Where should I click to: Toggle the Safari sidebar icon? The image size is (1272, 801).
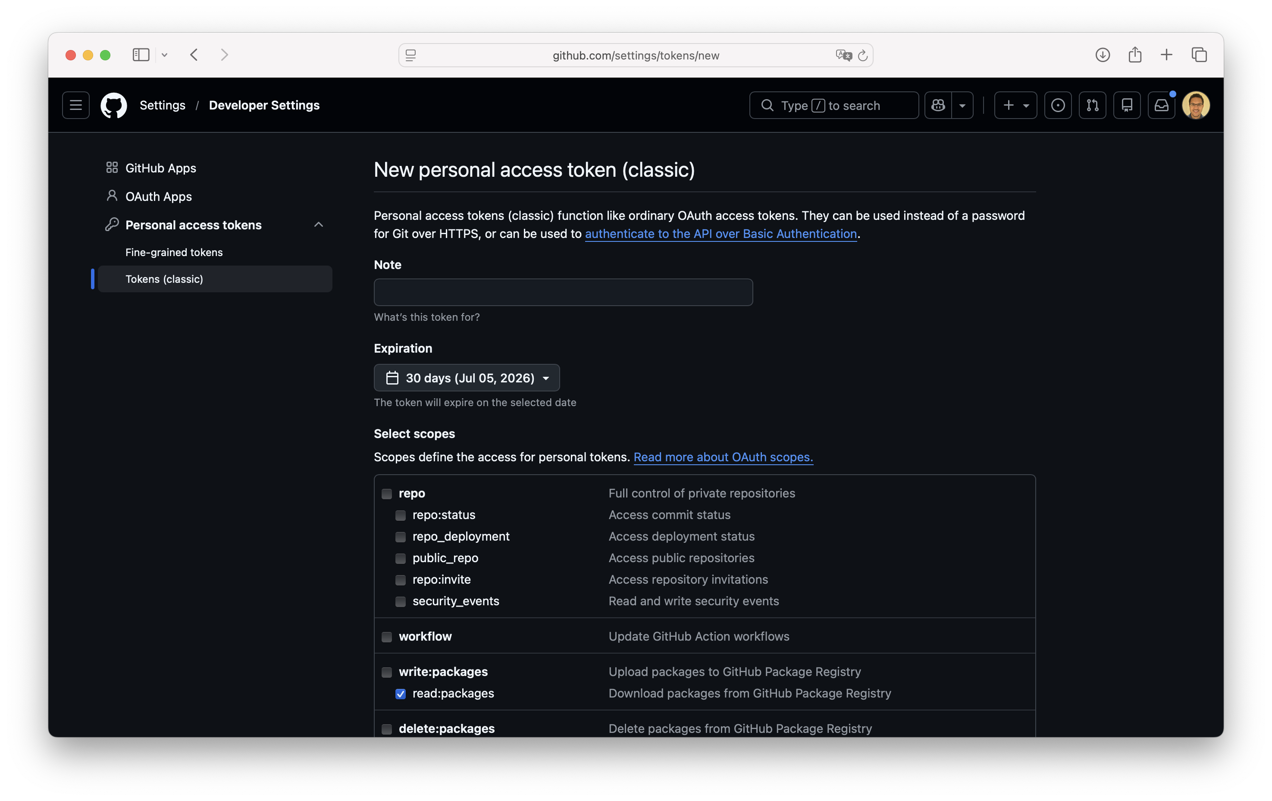(141, 55)
